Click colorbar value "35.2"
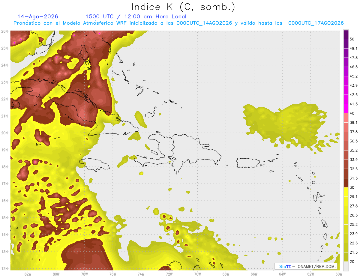 point(353,150)
